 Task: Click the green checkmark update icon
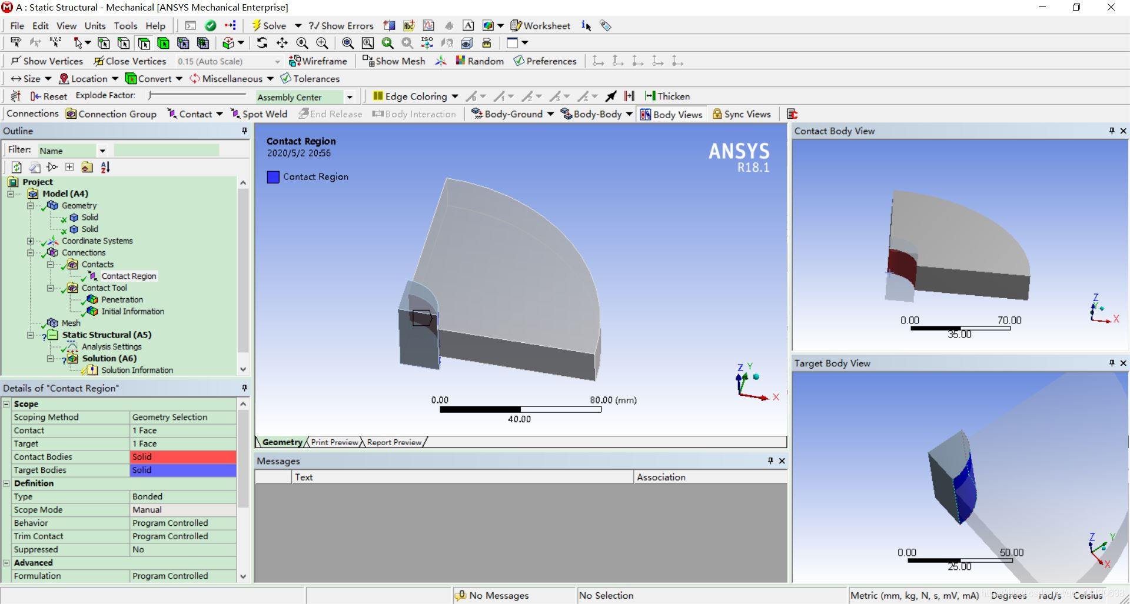point(210,25)
